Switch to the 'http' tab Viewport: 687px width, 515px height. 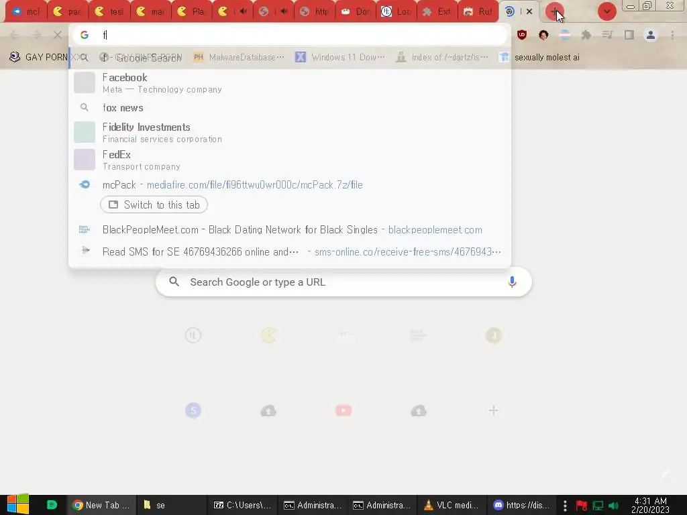(315, 12)
